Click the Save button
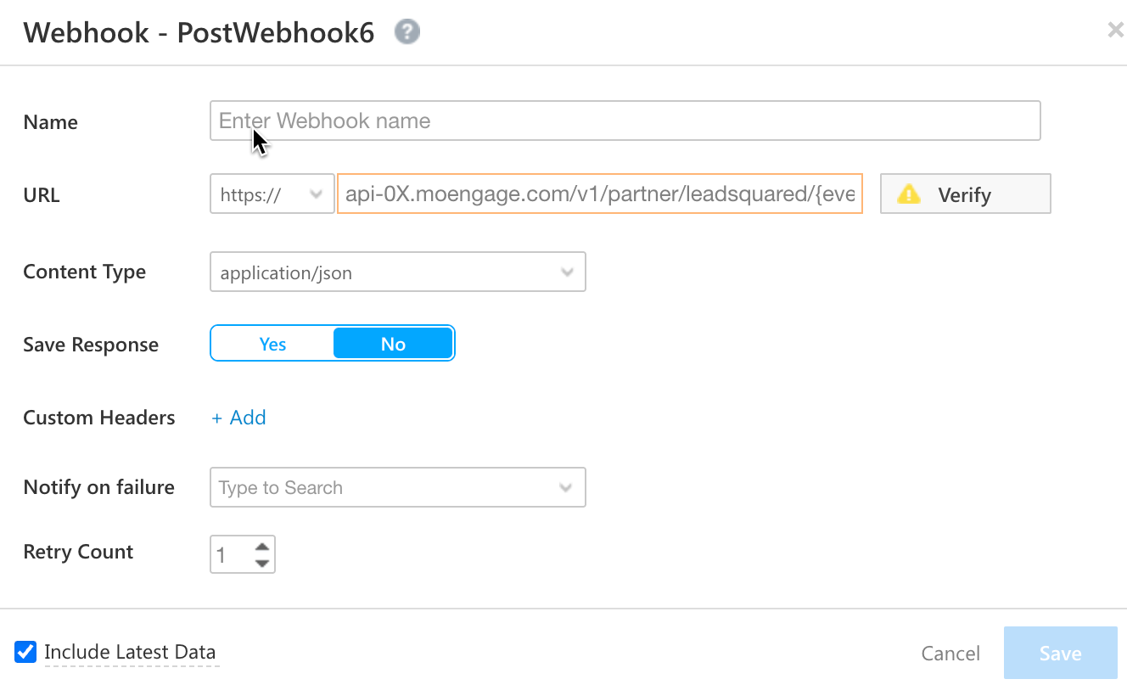1127x696 pixels. tap(1061, 653)
